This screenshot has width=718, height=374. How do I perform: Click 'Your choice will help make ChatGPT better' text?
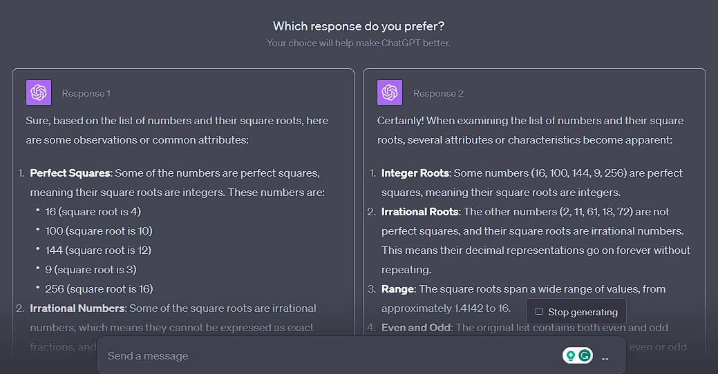359,43
